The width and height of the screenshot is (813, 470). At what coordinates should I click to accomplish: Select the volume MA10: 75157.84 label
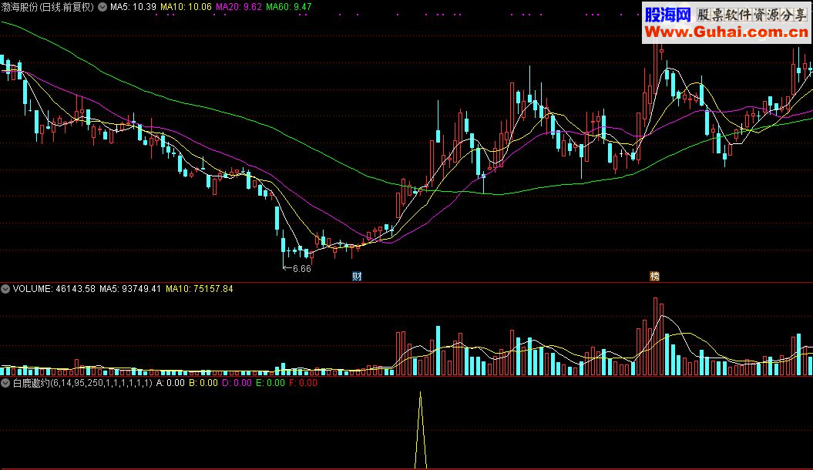point(200,289)
